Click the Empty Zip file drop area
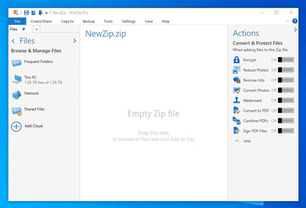This screenshot has width=306, height=208. [x=153, y=114]
